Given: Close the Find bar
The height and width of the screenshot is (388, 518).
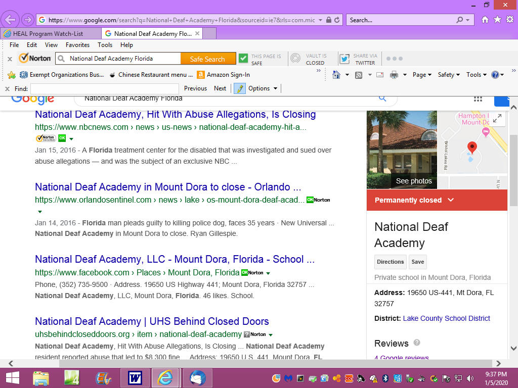Looking at the screenshot, I should [x=7, y=89].
